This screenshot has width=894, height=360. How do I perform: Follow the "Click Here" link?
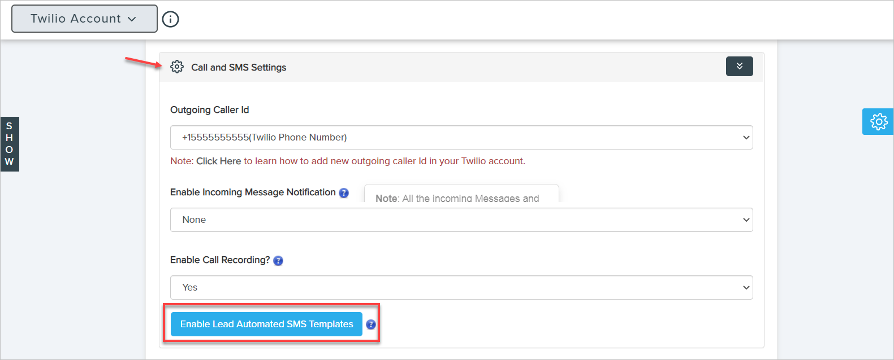(x=218, y=161)
